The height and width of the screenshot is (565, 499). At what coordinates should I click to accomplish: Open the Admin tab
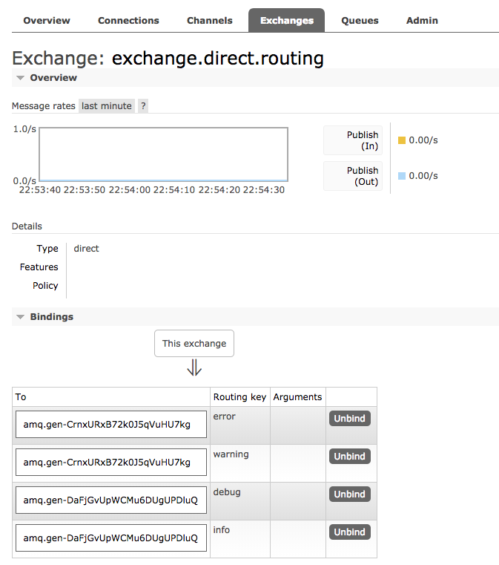[422, 21]
